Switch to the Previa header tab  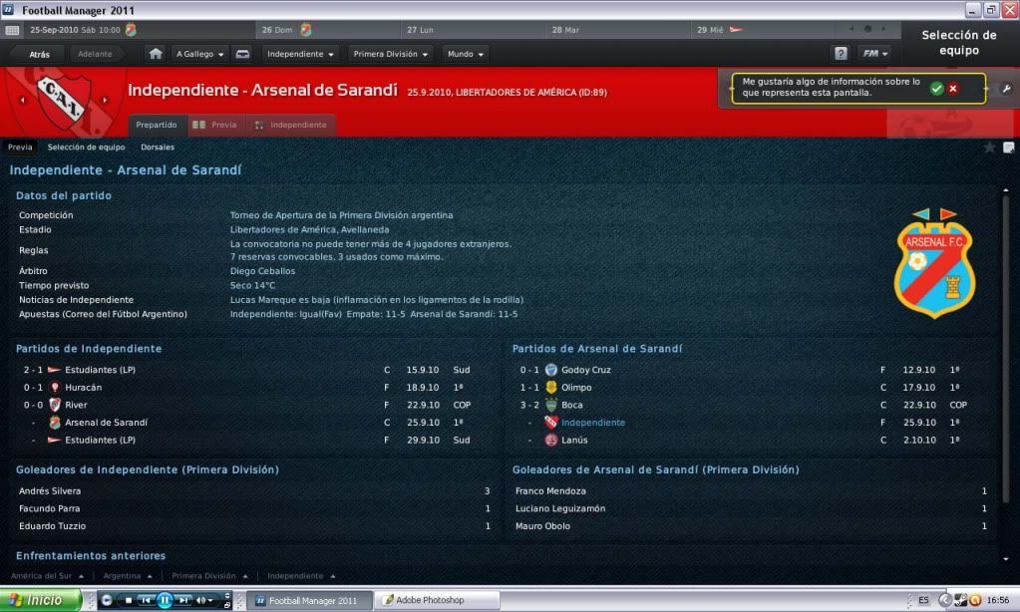pos(214,125)
